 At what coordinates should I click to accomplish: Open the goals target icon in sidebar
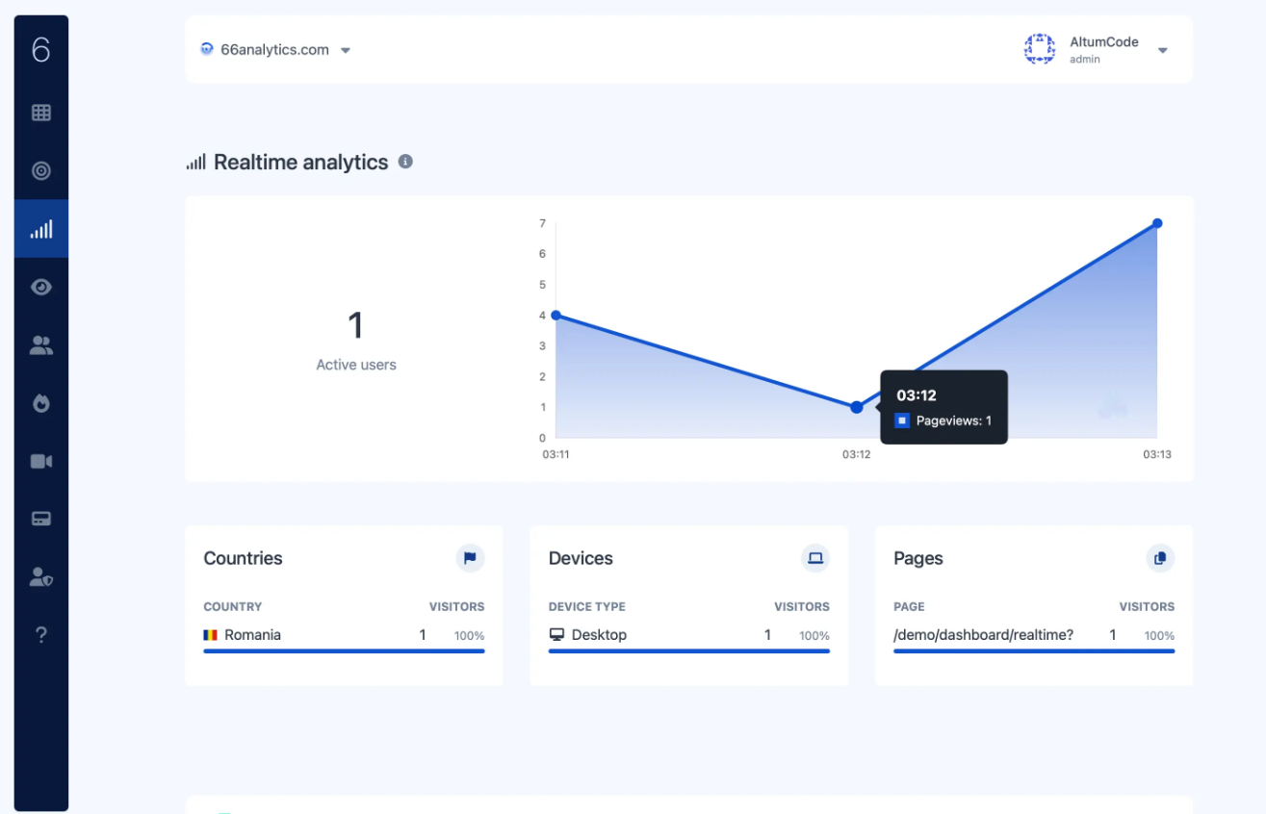[40, 170]
